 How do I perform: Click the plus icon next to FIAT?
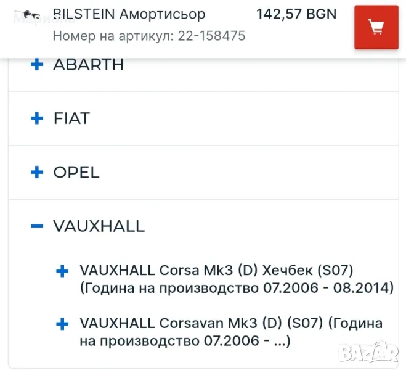click(37, 118)
